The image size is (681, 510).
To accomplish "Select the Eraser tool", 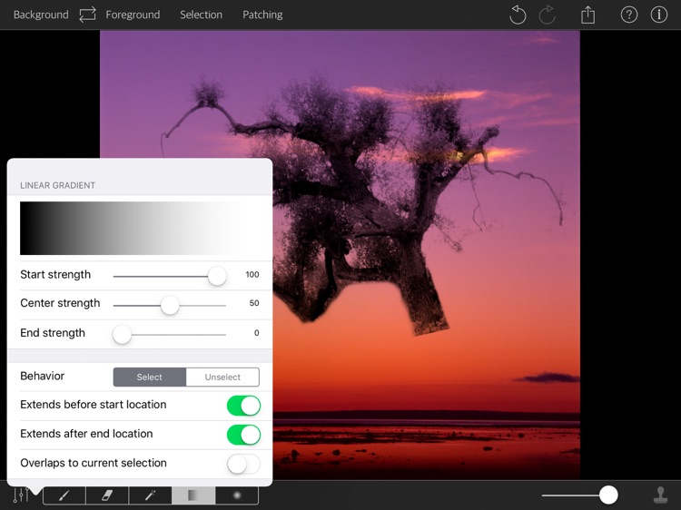I will click(x=107, y=495).
